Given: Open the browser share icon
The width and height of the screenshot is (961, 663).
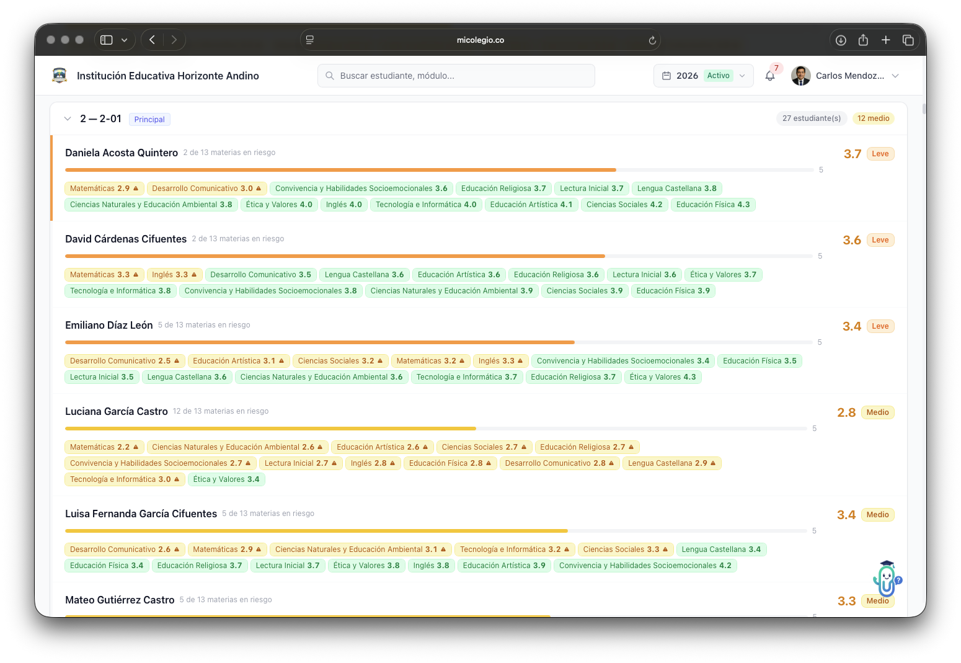Looking at the screenshot, I should click(863, 40).
